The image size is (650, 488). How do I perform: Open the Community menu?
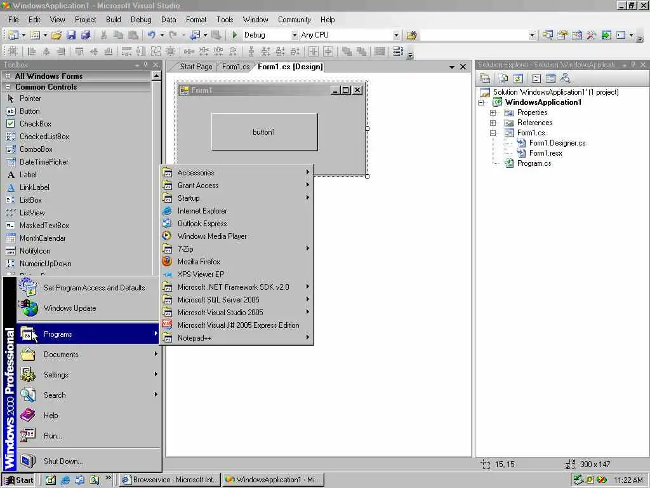pyautogui.click(x=295, y=20)
